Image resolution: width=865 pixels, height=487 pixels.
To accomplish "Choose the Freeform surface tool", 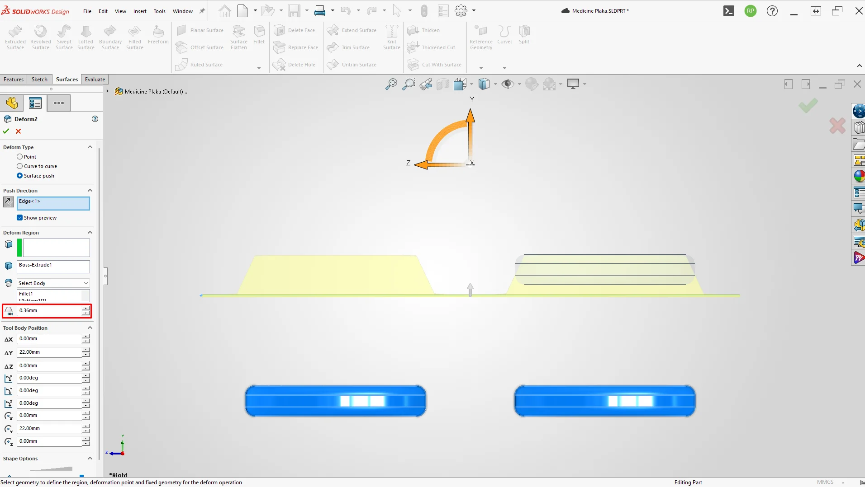I will [x=158, y=35].
